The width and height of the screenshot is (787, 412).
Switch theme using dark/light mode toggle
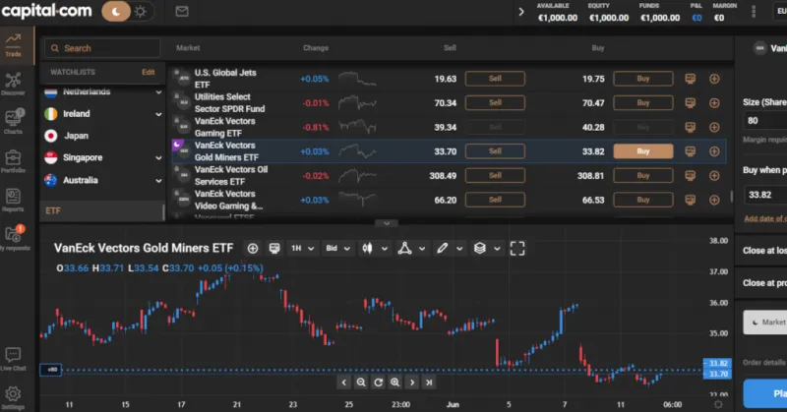pos(128,11)
